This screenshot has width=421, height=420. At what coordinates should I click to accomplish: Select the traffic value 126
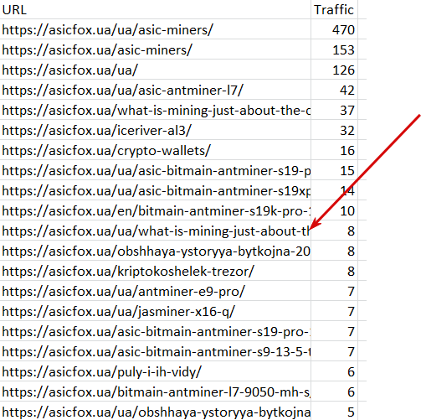click(x=334, y=70)
